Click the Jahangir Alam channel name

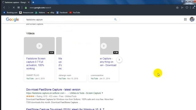[x=65, y=75]
